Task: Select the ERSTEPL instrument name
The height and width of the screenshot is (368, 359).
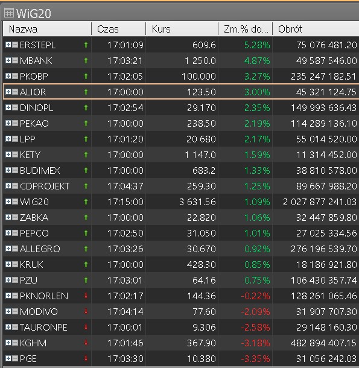Action: click(38, 45)
